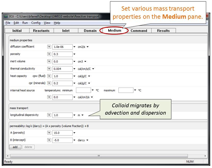The height and width of the screenshot is (168, 212).
Task: Open dropdown arrow beside porosity value
Action: [x=74, y=54]
